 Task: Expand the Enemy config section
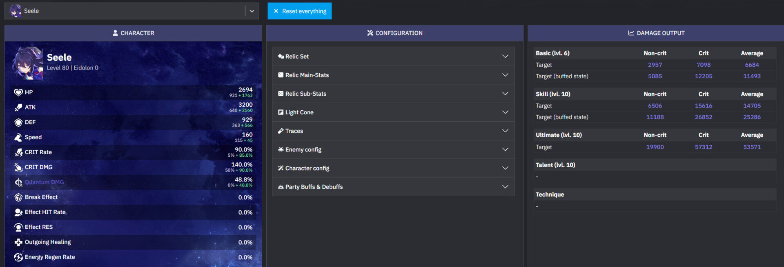393,150
